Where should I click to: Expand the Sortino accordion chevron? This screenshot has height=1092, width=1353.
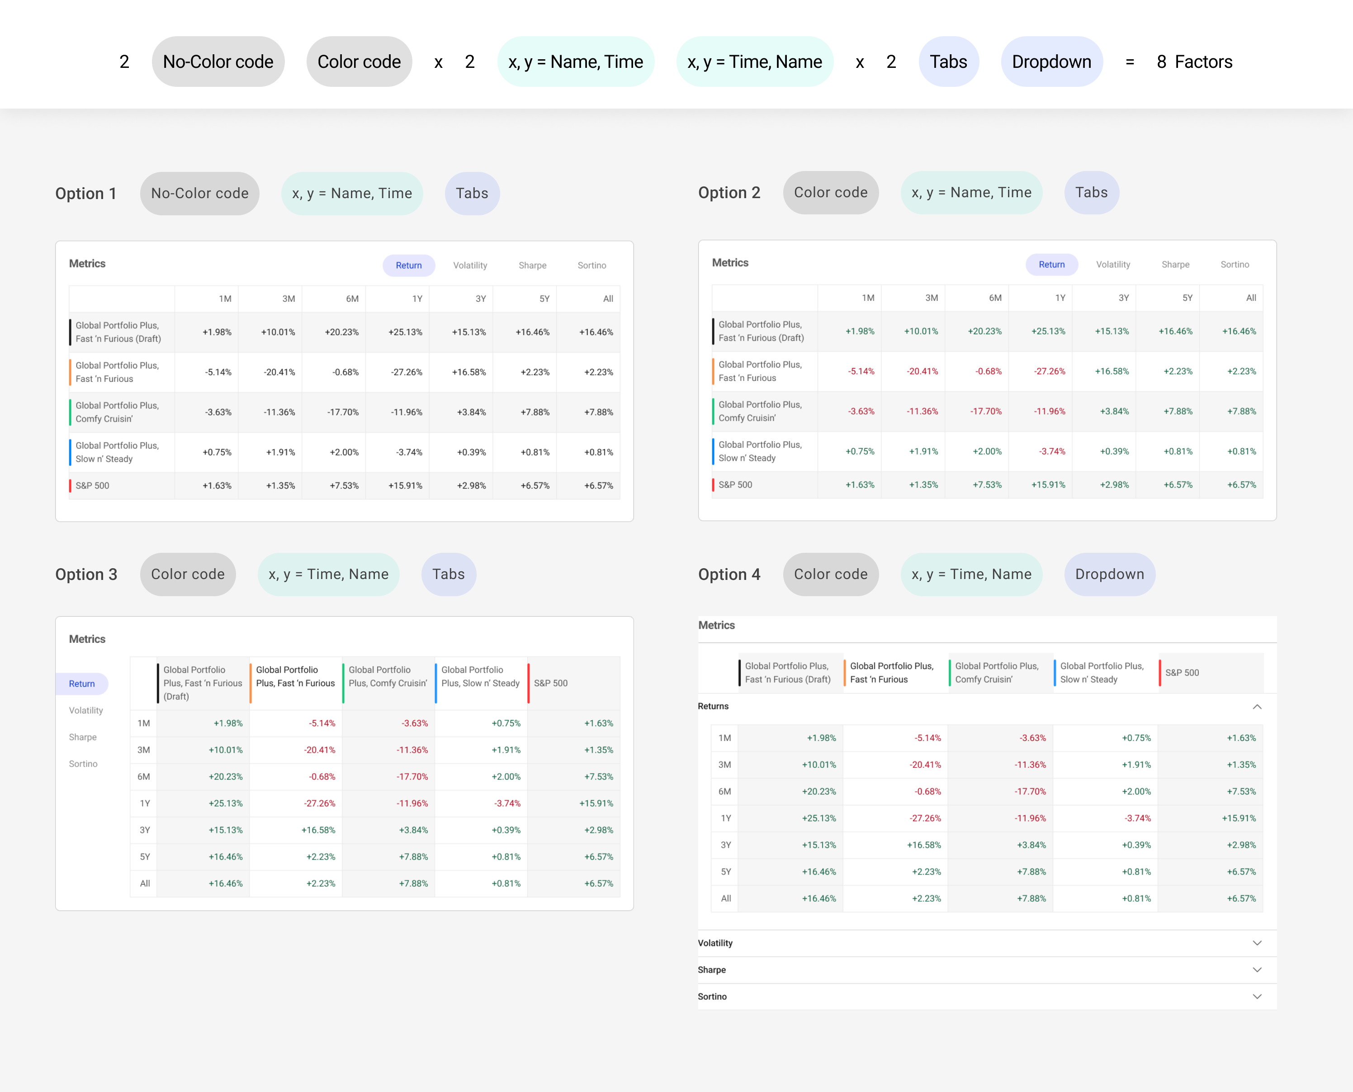click(1257, 997)
